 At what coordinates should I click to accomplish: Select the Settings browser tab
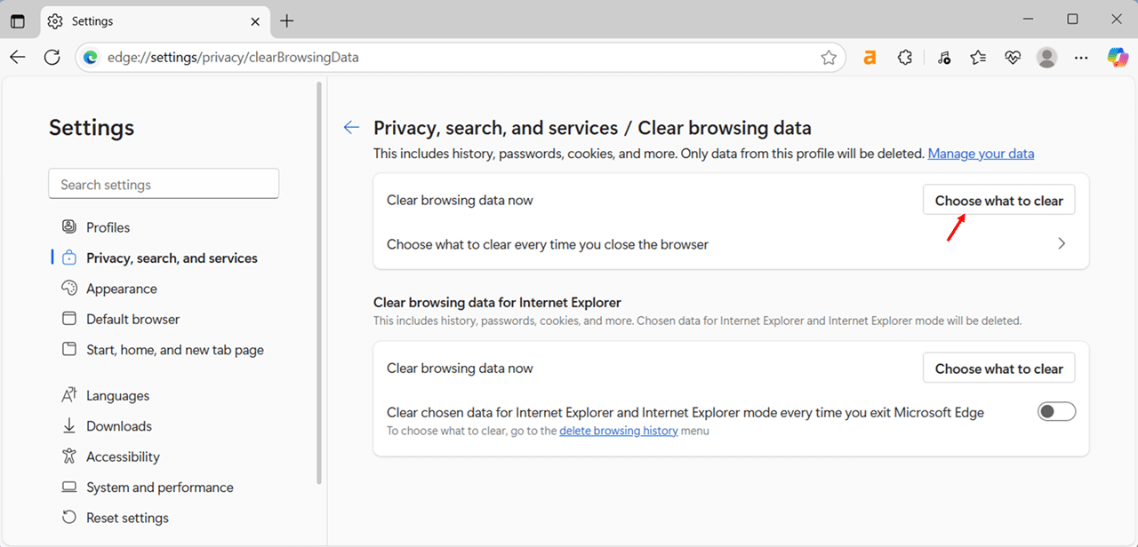point(142,20)
